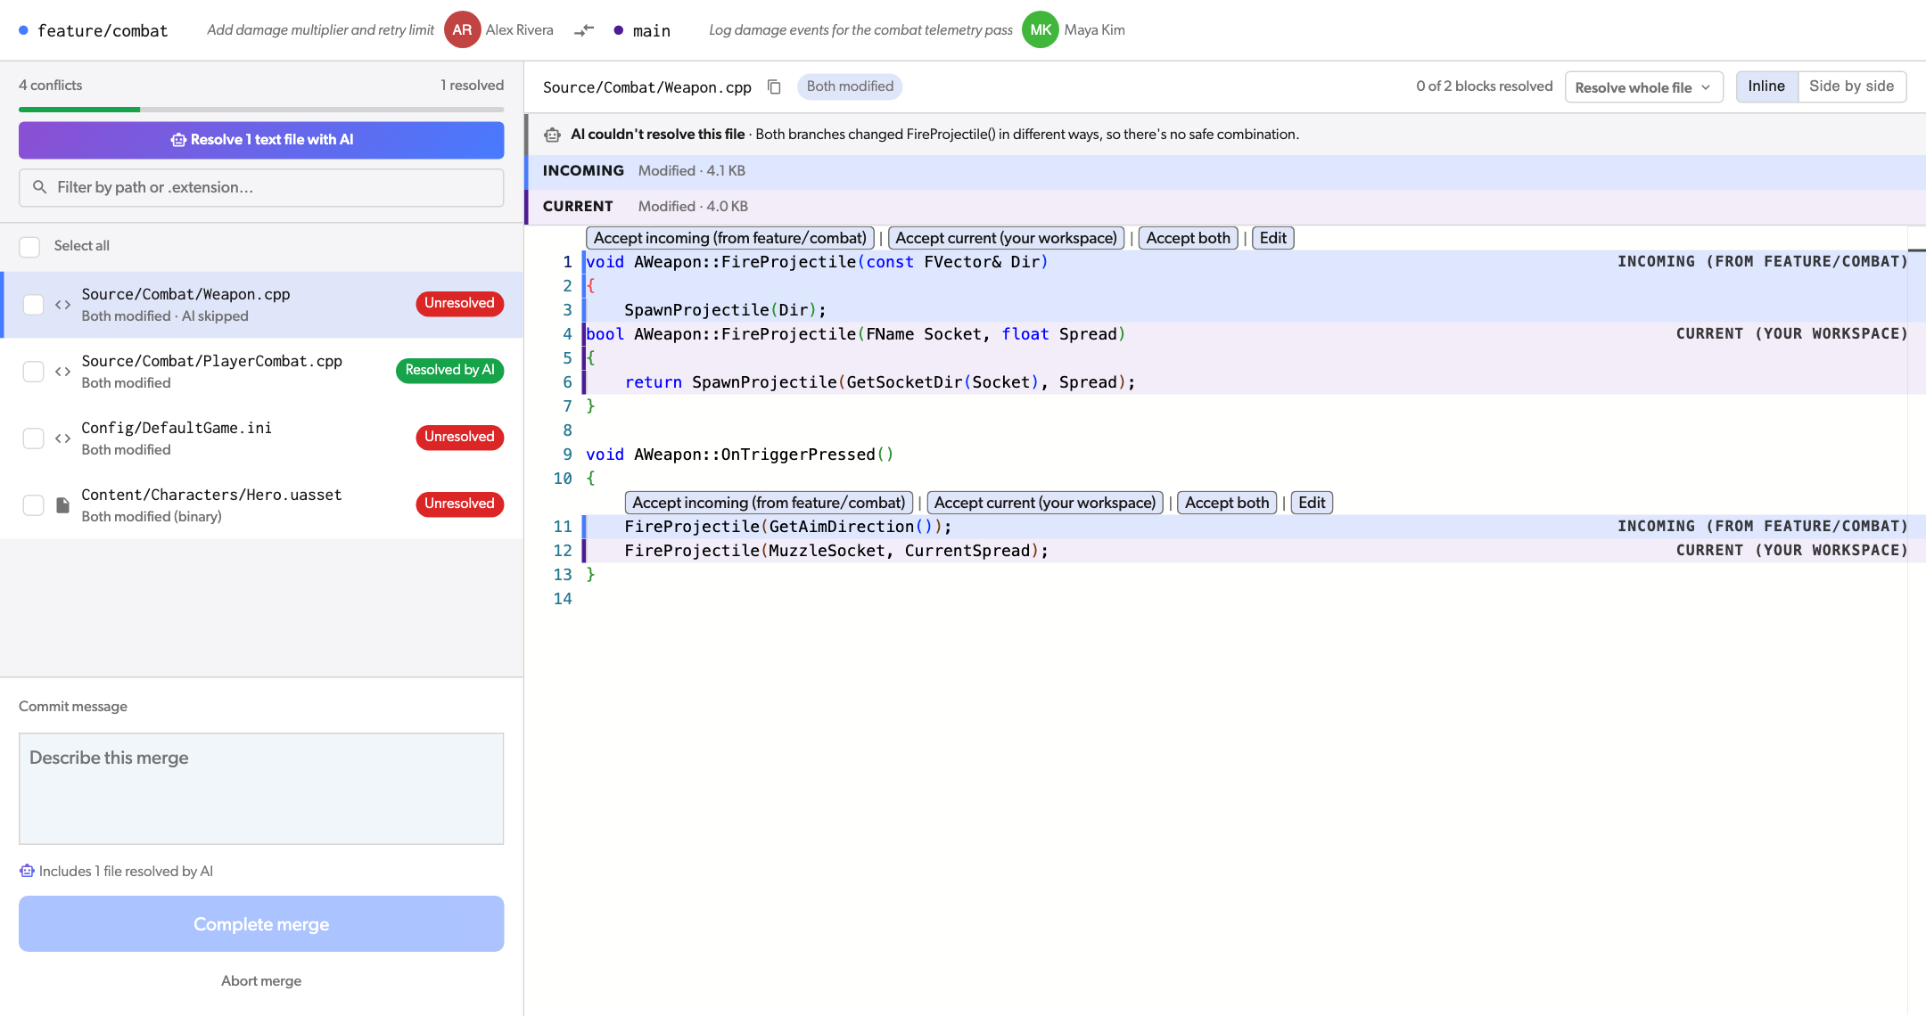Click the AI robot icon in the warning banner
The width and height of the screenshot is (1926, 1016).
(x=553, y=135)
